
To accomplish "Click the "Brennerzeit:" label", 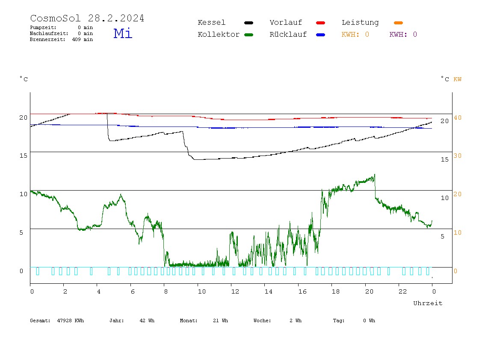I will tap(47, 39).
